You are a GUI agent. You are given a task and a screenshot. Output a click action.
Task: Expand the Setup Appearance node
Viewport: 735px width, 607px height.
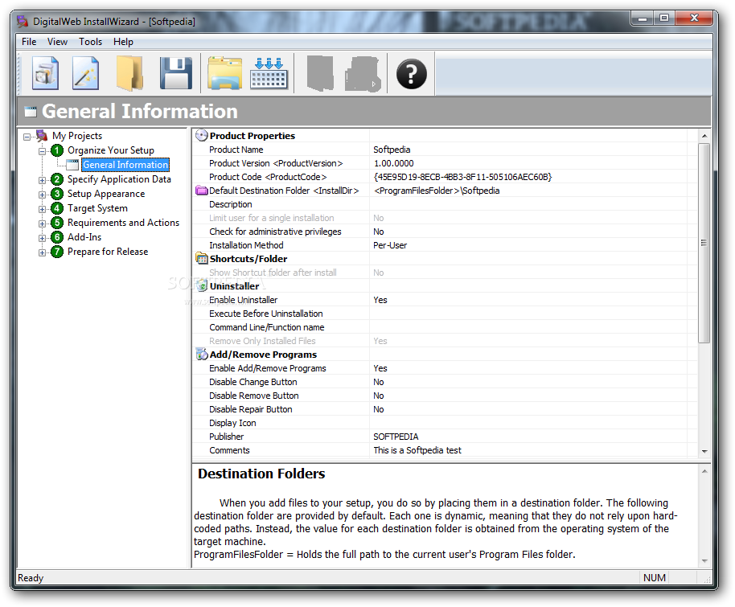point(42,195)
